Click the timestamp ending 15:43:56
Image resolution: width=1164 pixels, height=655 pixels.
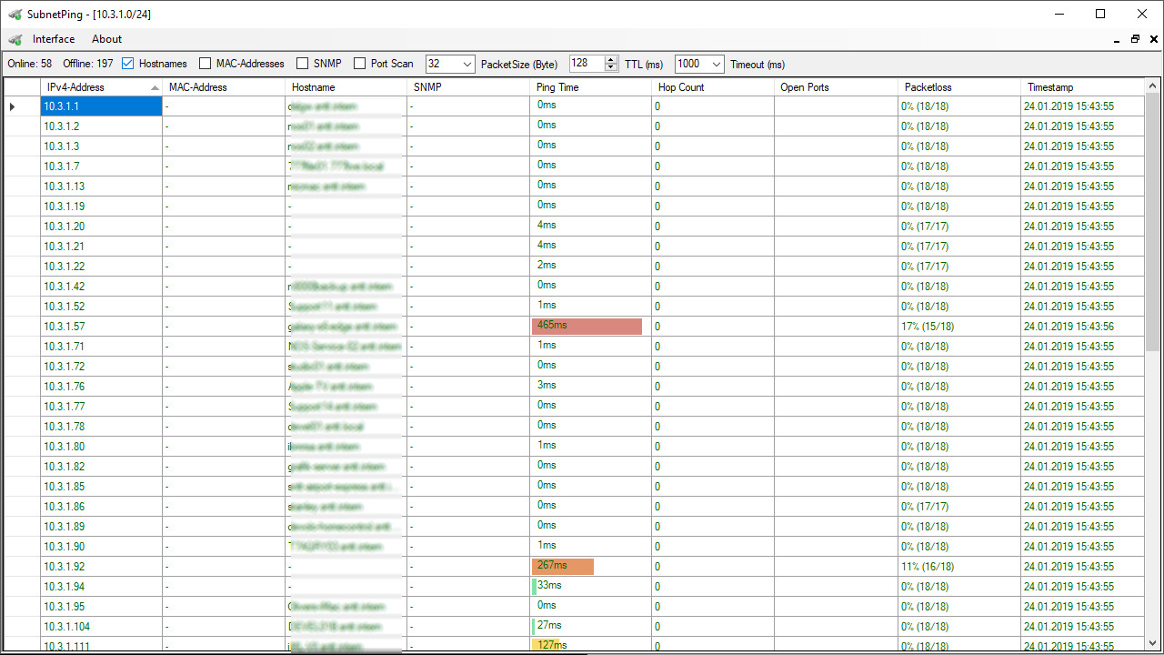1082,327
